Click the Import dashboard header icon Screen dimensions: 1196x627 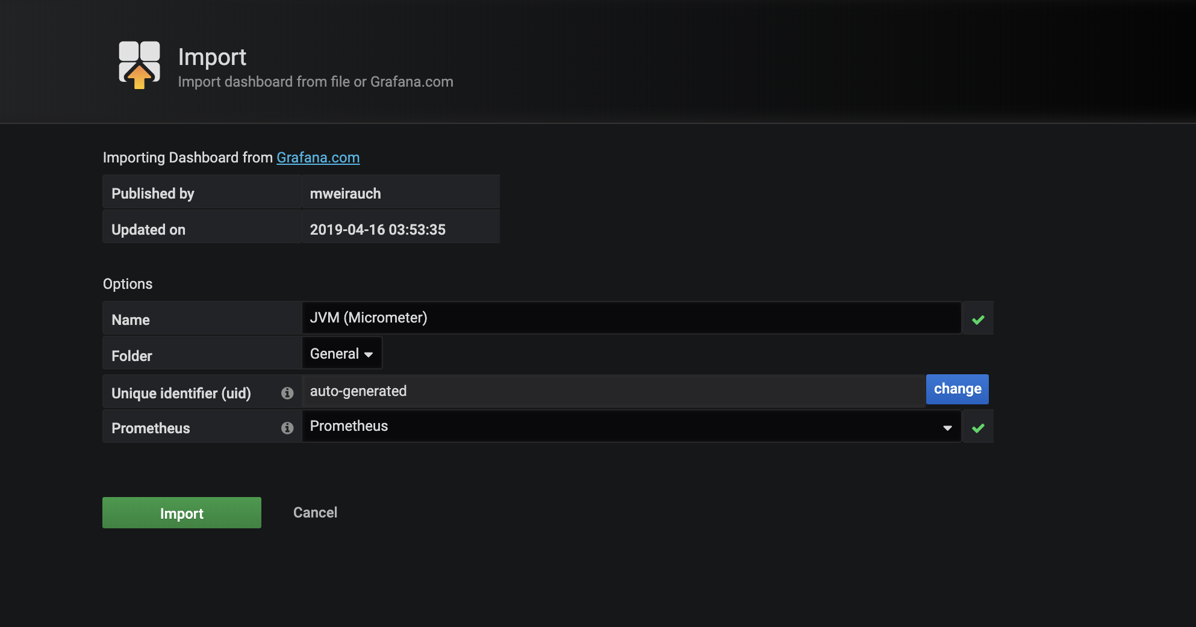[x=139, y=65]
